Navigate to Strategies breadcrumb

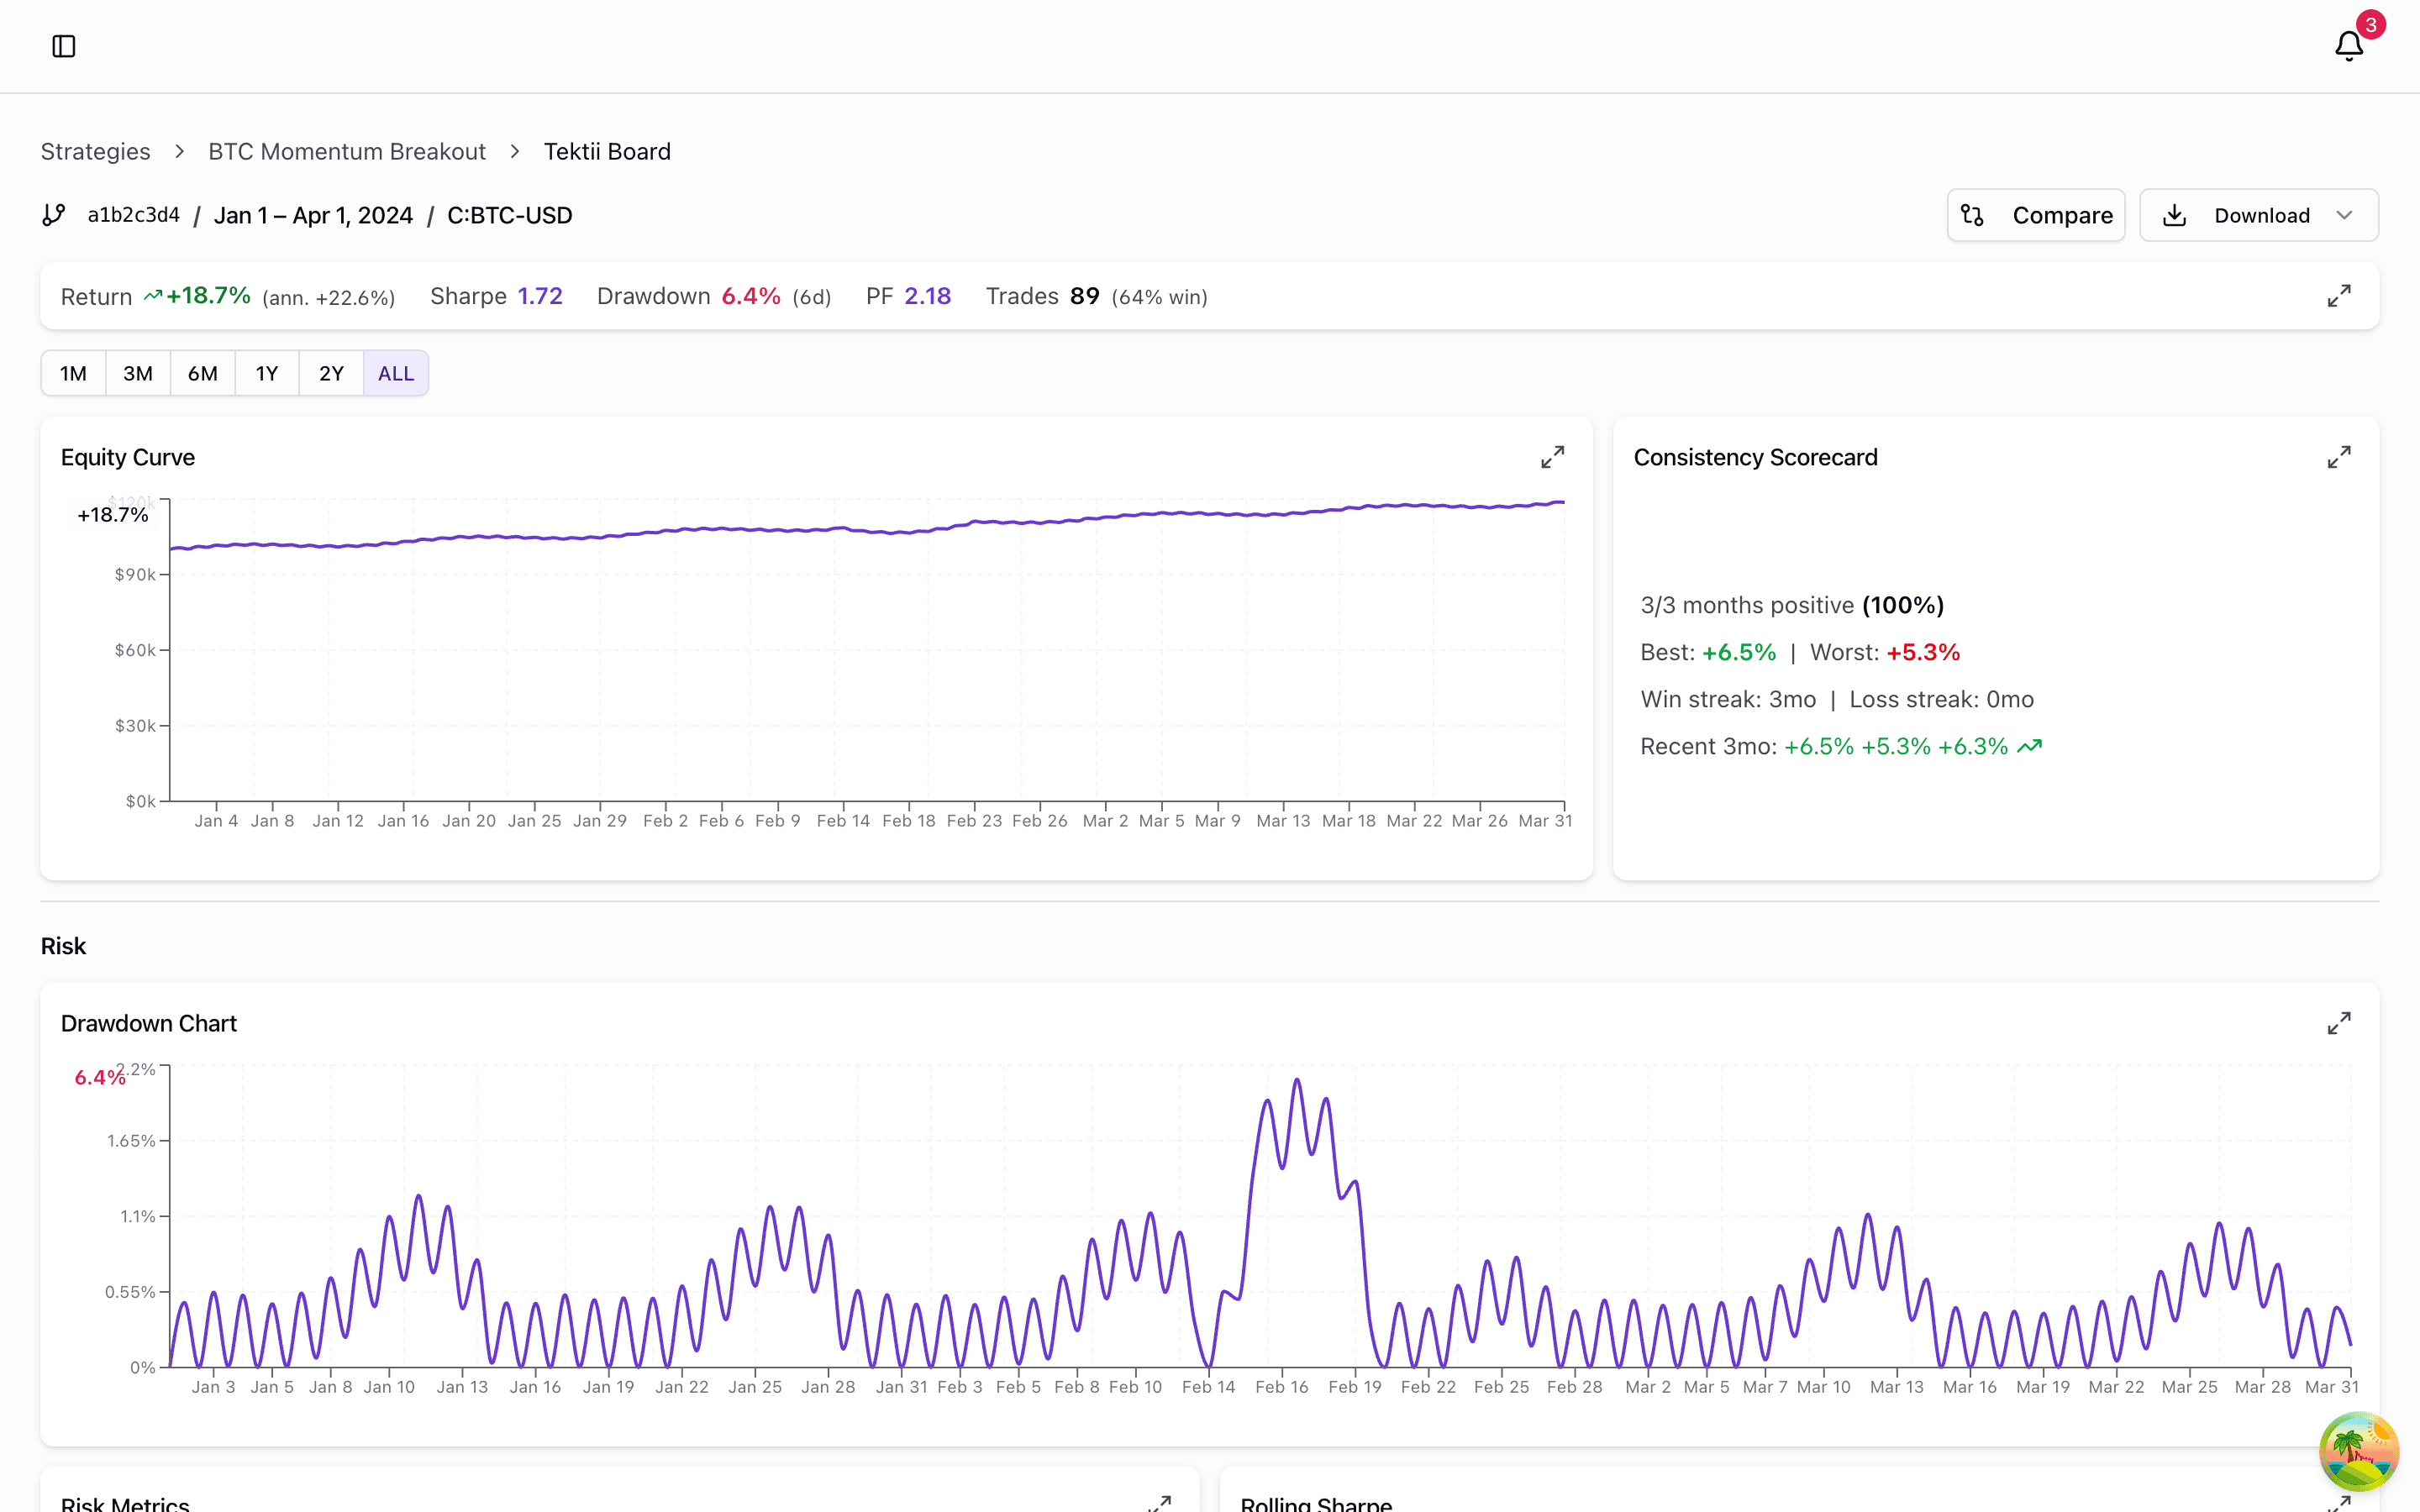95,151
